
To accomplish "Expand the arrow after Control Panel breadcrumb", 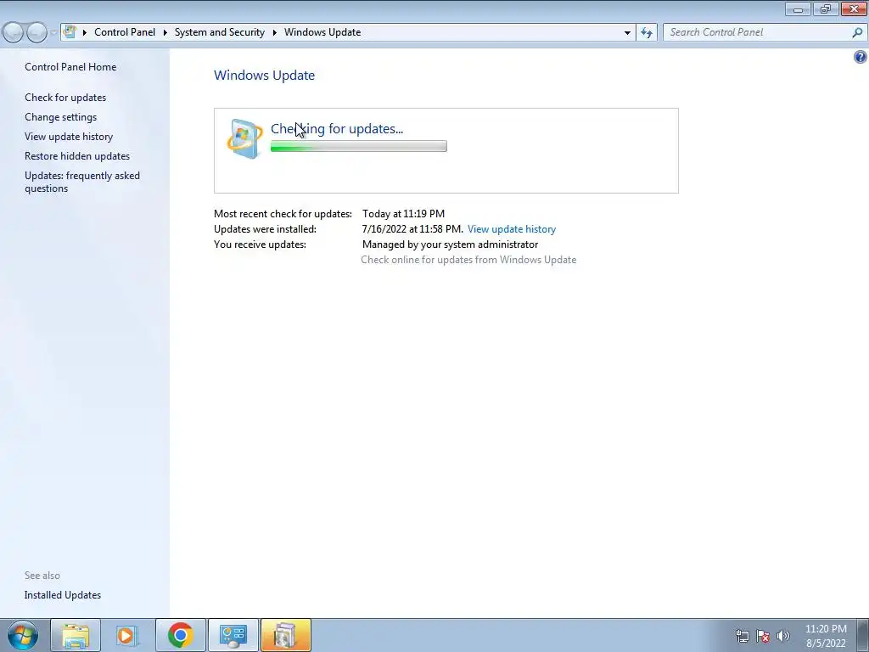I will tap(165, 32).
